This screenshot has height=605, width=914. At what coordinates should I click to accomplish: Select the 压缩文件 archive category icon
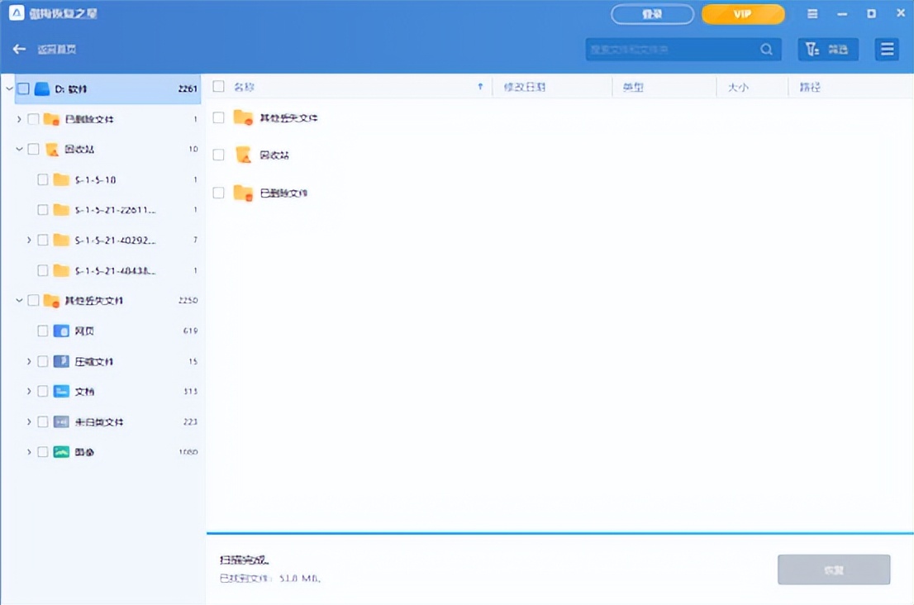60,361
